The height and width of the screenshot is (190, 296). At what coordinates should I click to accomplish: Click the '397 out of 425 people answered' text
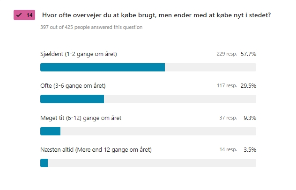pyautogui.click(x=91, y=27)
